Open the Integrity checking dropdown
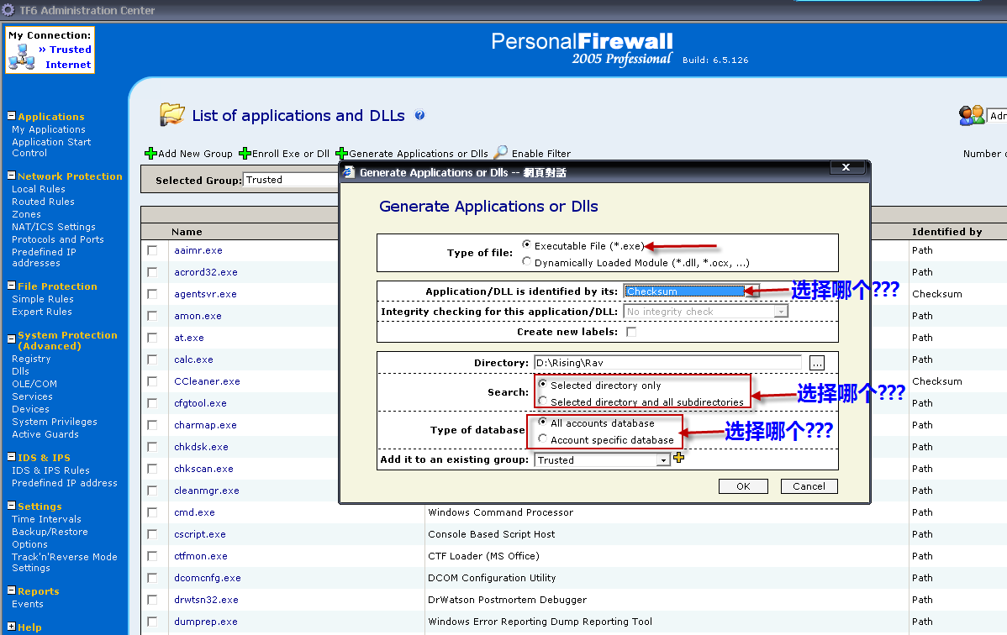This screenshot has height=635, width=1007. click(705, 312)
